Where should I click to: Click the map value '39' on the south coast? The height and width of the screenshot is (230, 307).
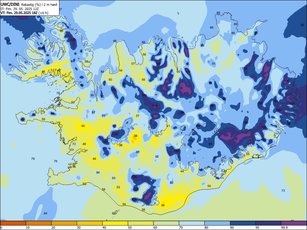pos(163,205)
